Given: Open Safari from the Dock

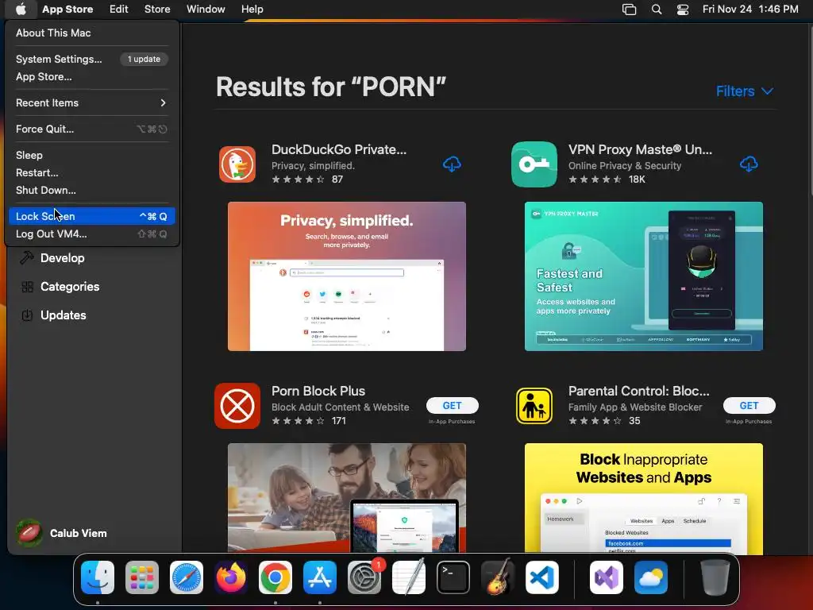Looking at the screenshot, I should point(187,577).
